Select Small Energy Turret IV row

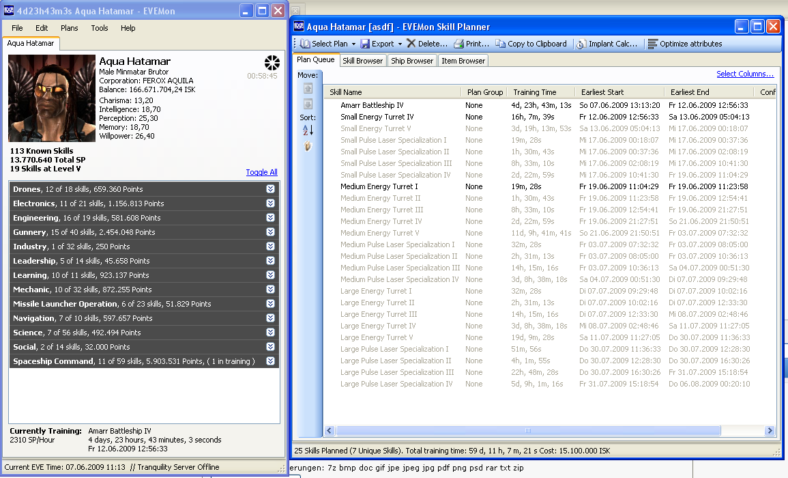click(x=550, y=117)
